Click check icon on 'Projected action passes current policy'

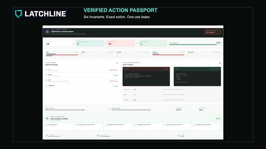[x=165, y=125]
